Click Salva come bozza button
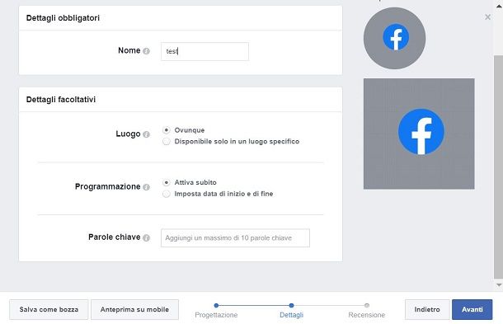The image size is (503, 324). point(49,309)
